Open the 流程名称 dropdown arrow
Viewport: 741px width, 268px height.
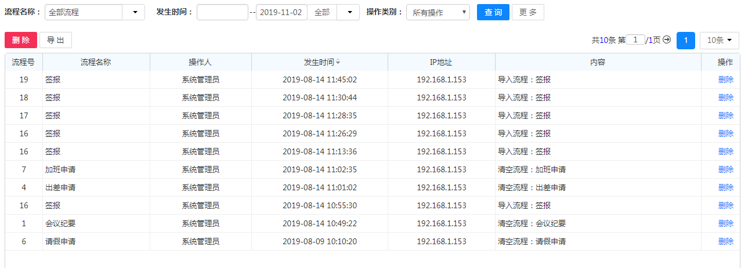click(135, 12)
